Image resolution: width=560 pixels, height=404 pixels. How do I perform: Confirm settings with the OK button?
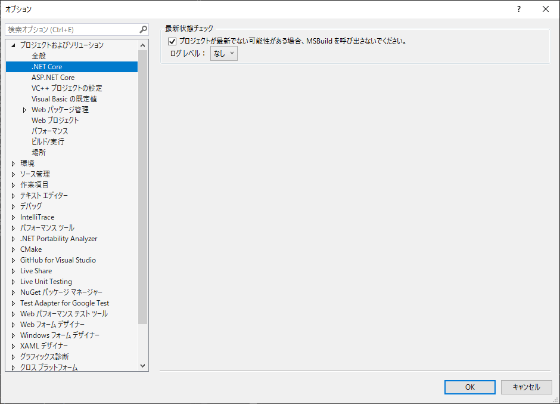469,387
